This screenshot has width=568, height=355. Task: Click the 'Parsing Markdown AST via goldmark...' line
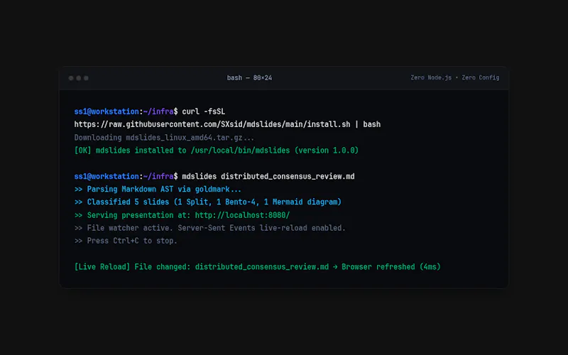(158, 189)
